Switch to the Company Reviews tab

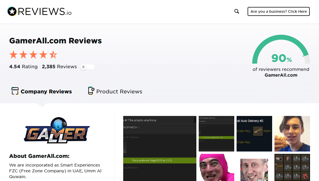click(42, 91)
